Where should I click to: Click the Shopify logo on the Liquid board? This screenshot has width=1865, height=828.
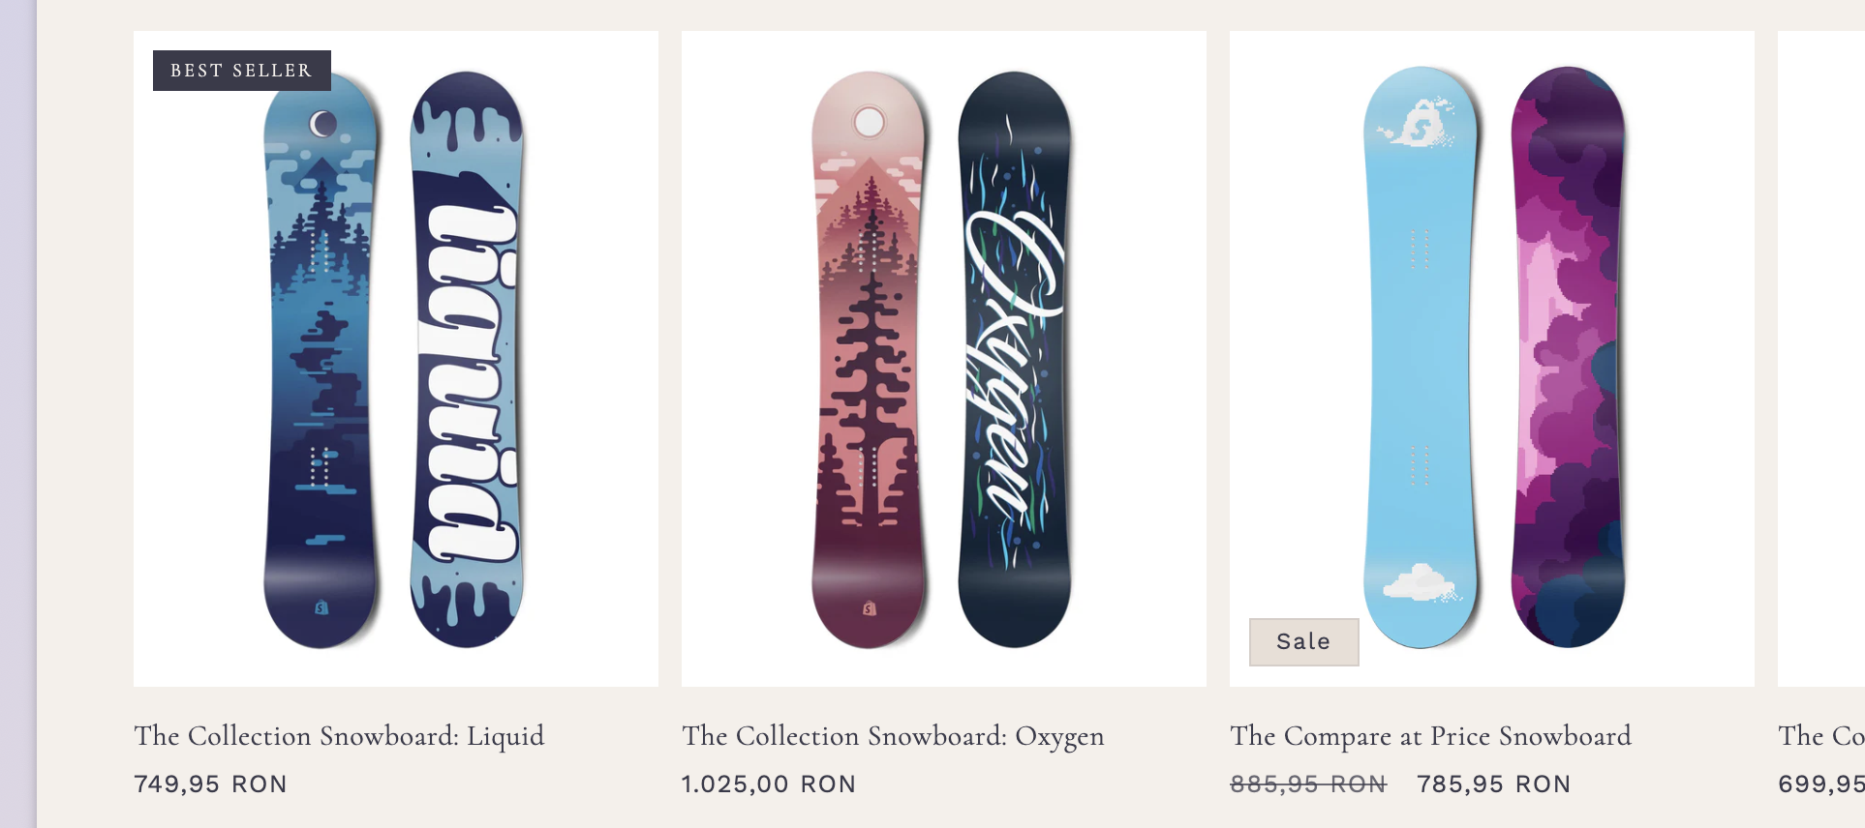pyautogui.click(x=321, y=608)
